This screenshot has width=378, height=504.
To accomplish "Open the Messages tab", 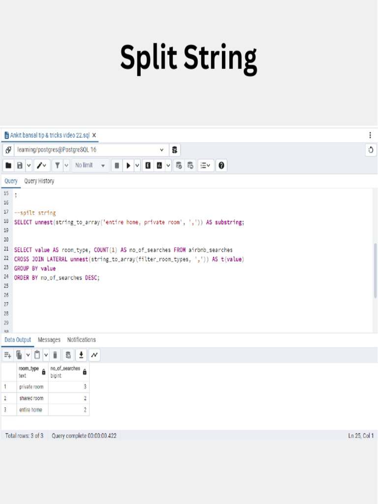I will click(x=49, y=340).
